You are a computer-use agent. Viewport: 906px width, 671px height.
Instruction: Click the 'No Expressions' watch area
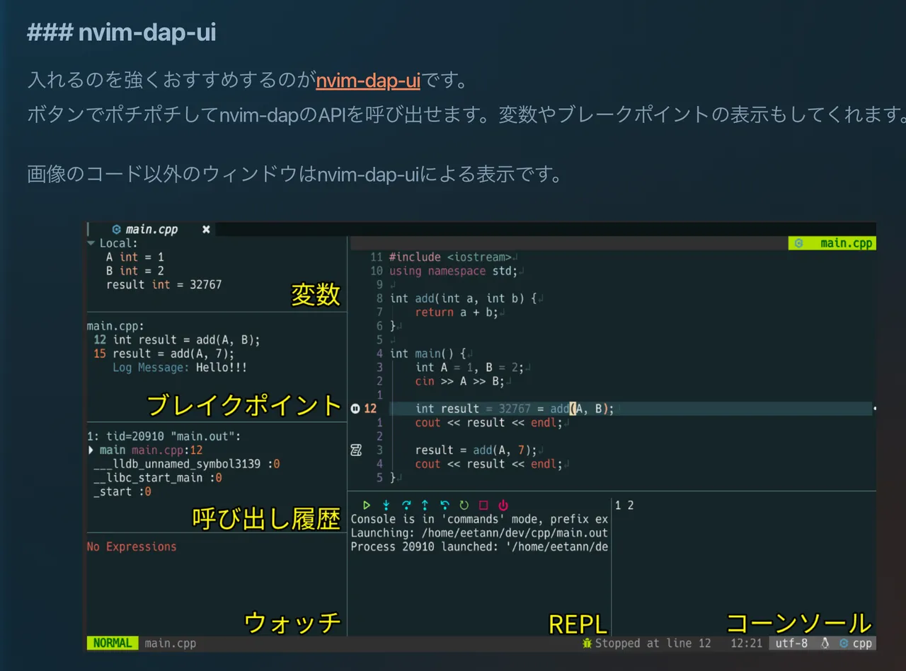pyautogui.click(x=132, y=547)
